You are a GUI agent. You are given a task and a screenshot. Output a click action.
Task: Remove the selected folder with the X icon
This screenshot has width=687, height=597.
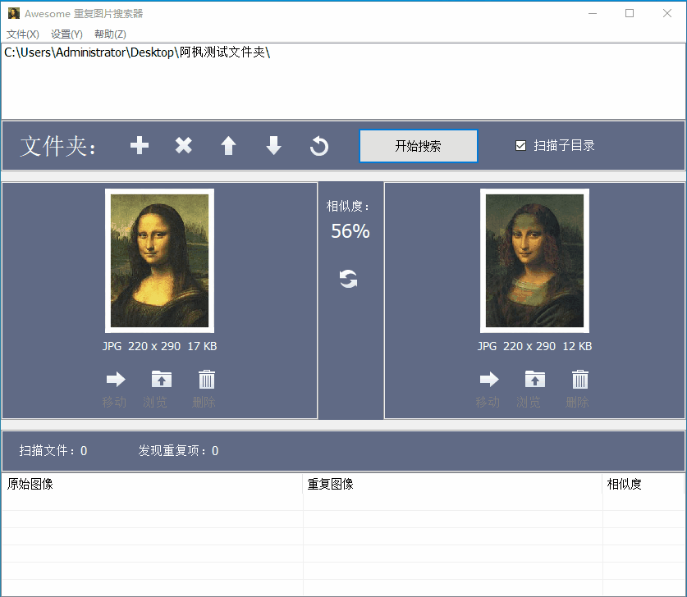point(184,145)
